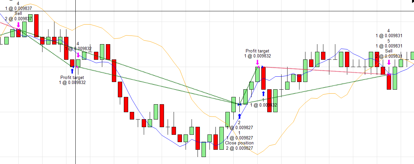Select the "2 @ 0.009827" close position label

239,148
